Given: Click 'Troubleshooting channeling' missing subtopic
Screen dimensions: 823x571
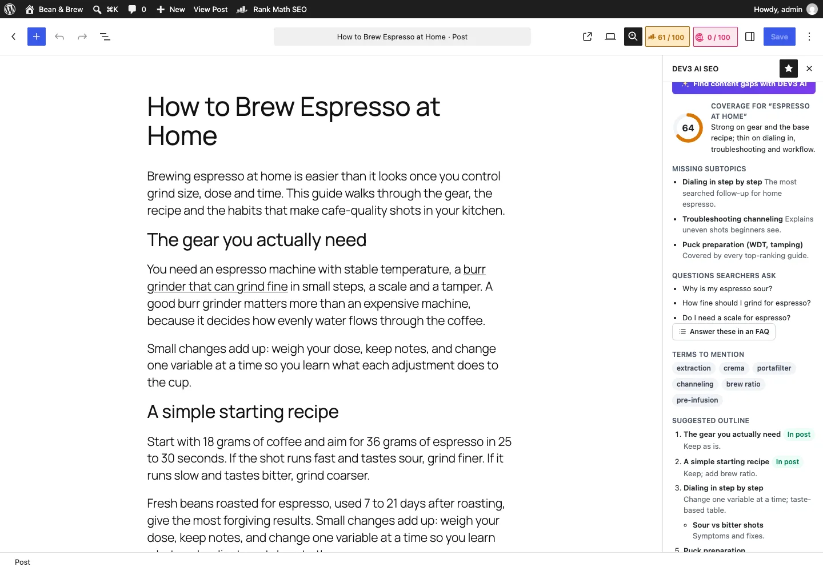Looking at the screenshot, I should pos(732,219).
